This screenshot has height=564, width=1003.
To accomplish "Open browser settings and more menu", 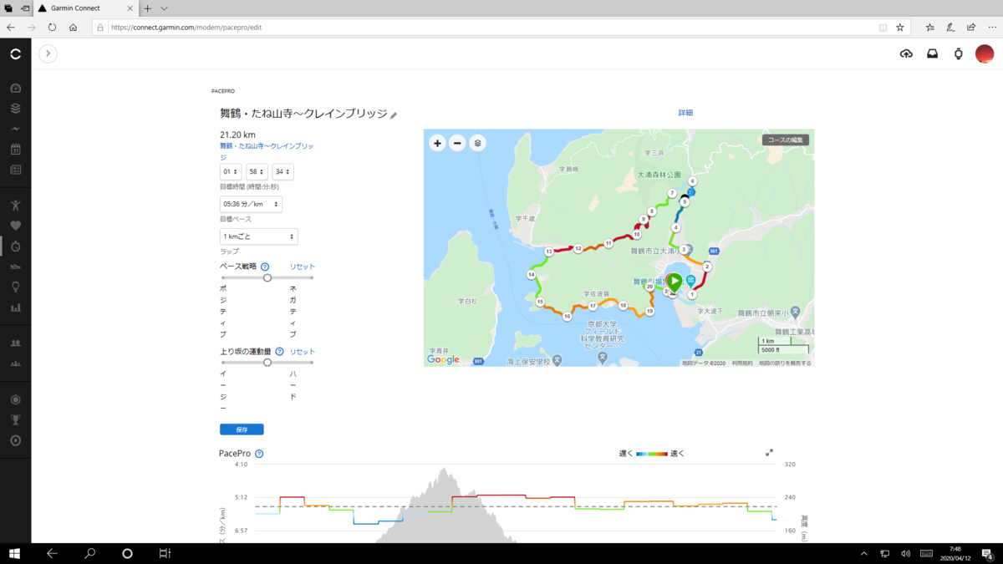I will pyautogui.click(x=991, y=27).
